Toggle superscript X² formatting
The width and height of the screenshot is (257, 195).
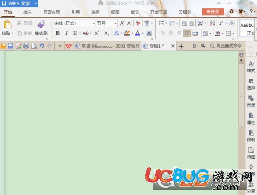(x=97, y=33)
